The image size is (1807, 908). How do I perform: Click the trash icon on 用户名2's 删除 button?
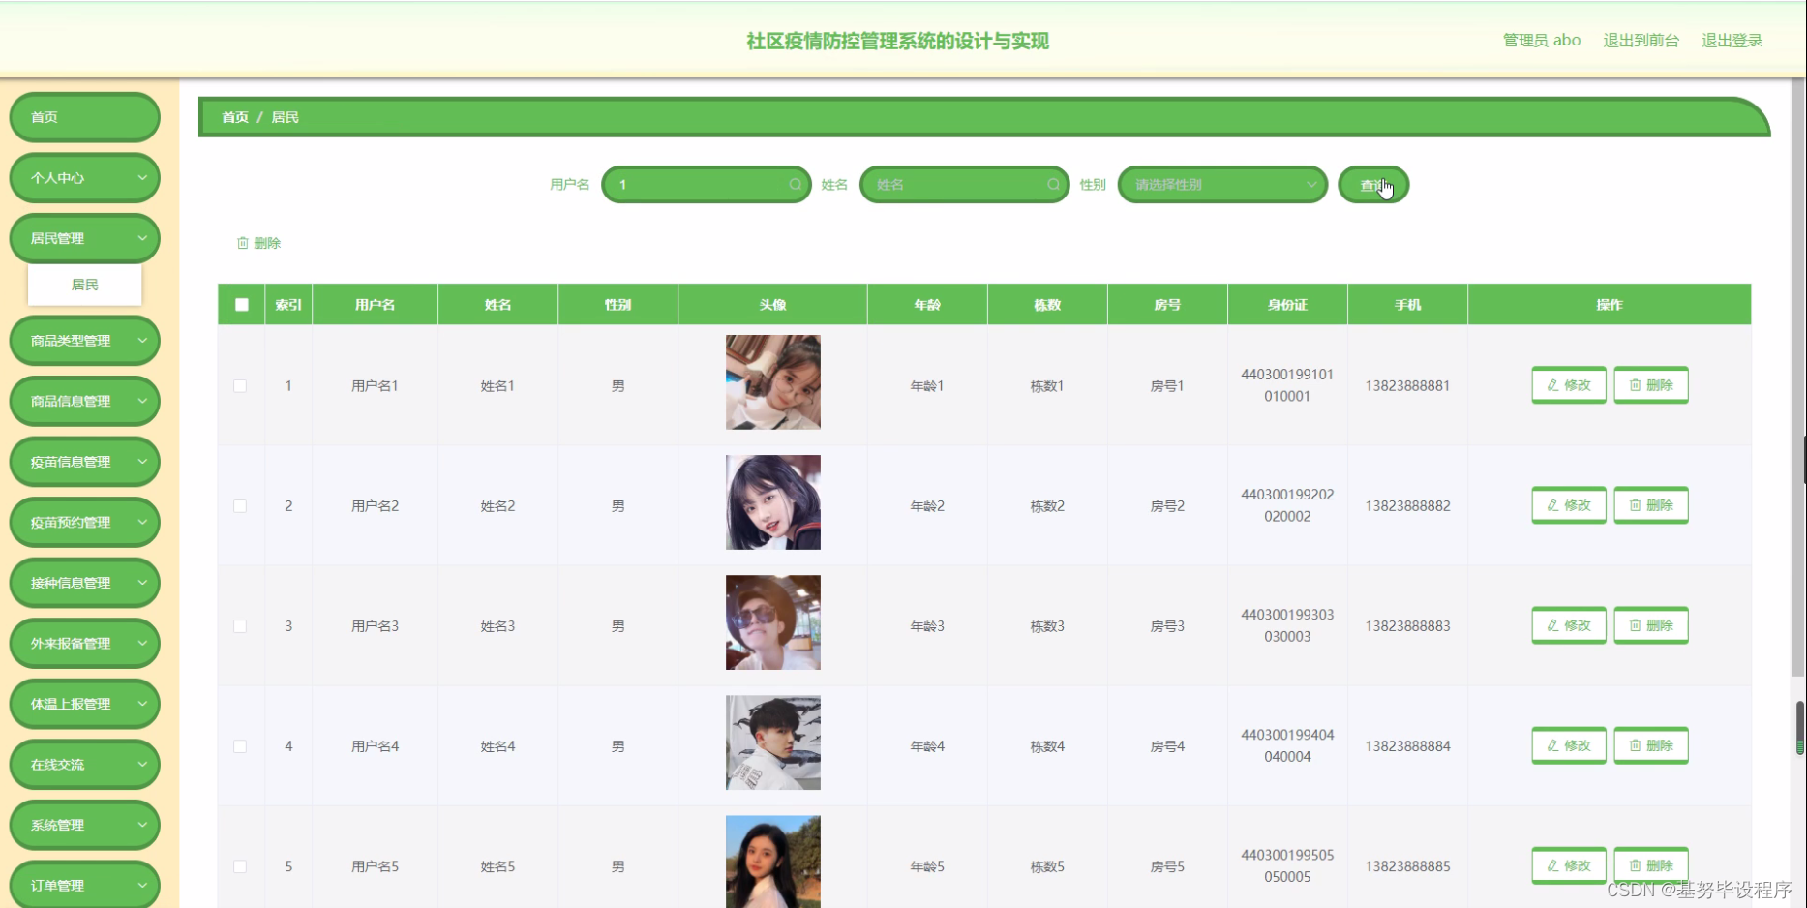click(x=1635, y=504)
